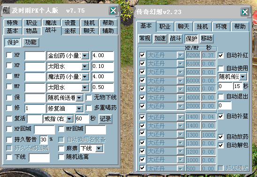
Task: Open 大还丹 dropdown in 62000 row
Action: [x=181, y=55]
